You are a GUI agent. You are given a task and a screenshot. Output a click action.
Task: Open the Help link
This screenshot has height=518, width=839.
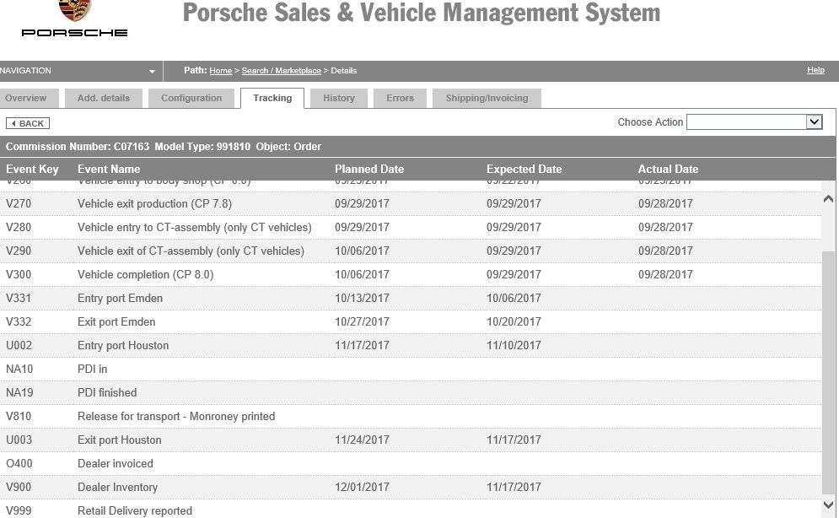click(815, 70)
